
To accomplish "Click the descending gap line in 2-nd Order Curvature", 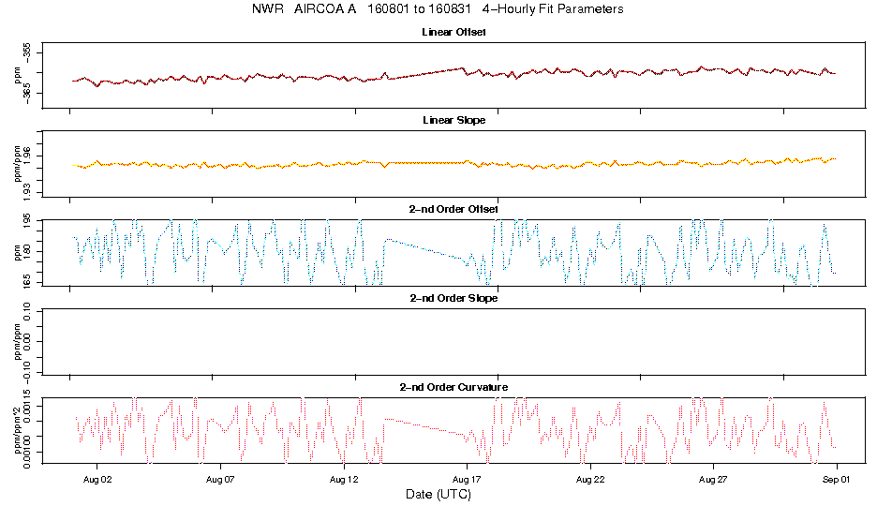I will pos(425,426).
